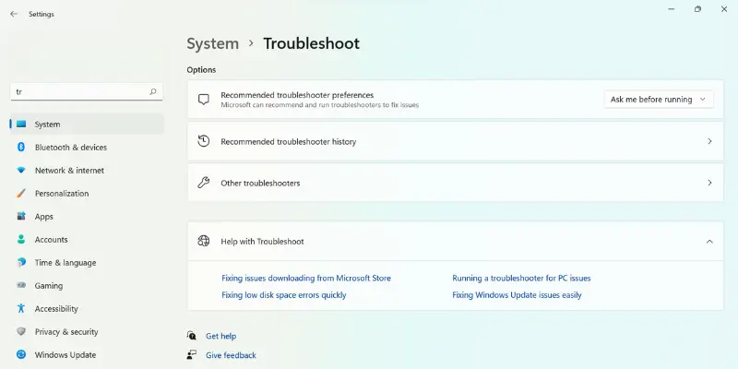Click the Gaming controller icon
This screenshot has width=738, height=369.
point(21,286)
